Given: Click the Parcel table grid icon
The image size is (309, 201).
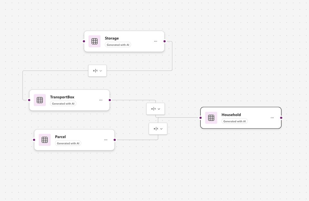Looking at the screenshot, I should (x=45, y=140).
